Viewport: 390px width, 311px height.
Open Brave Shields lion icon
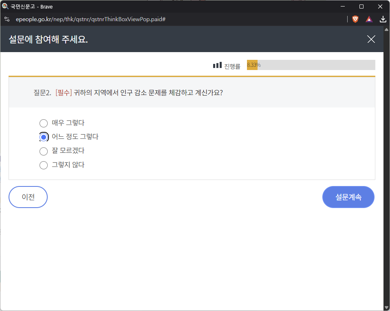click(x=355, y=19)
